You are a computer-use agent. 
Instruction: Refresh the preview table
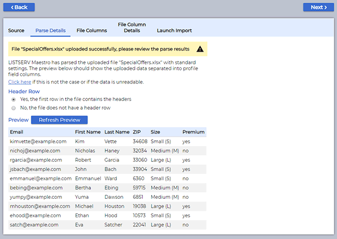tap(59, 120)
